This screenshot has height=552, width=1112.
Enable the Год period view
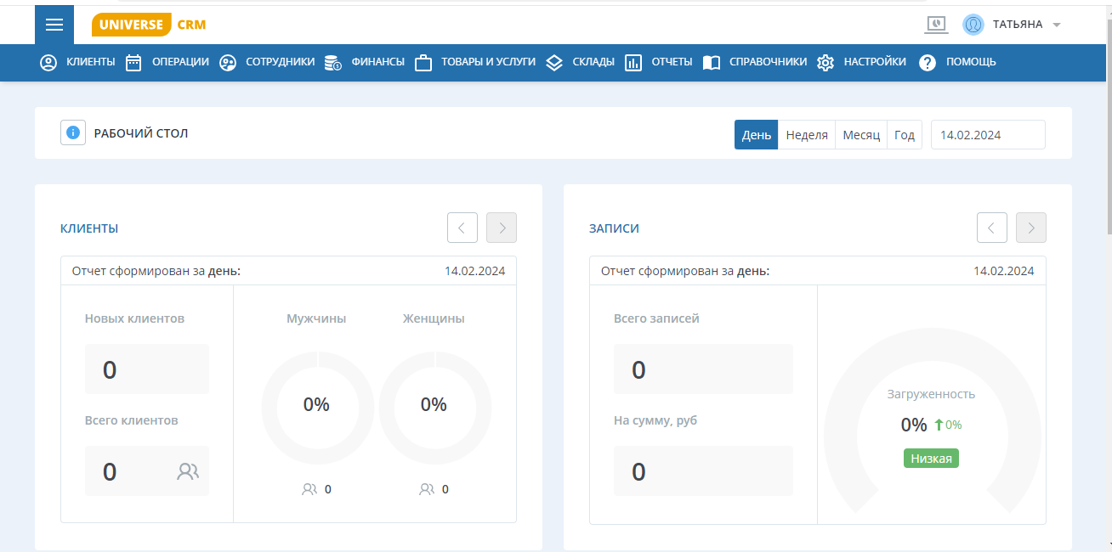pos(904,134)
